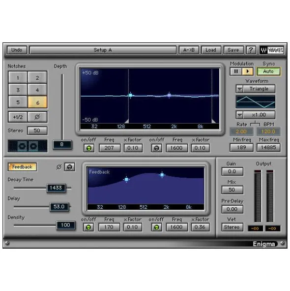The image size is (290, 291).
Task: Click the Decay Time slider handle 1433
Action: (x=56, y=188)
